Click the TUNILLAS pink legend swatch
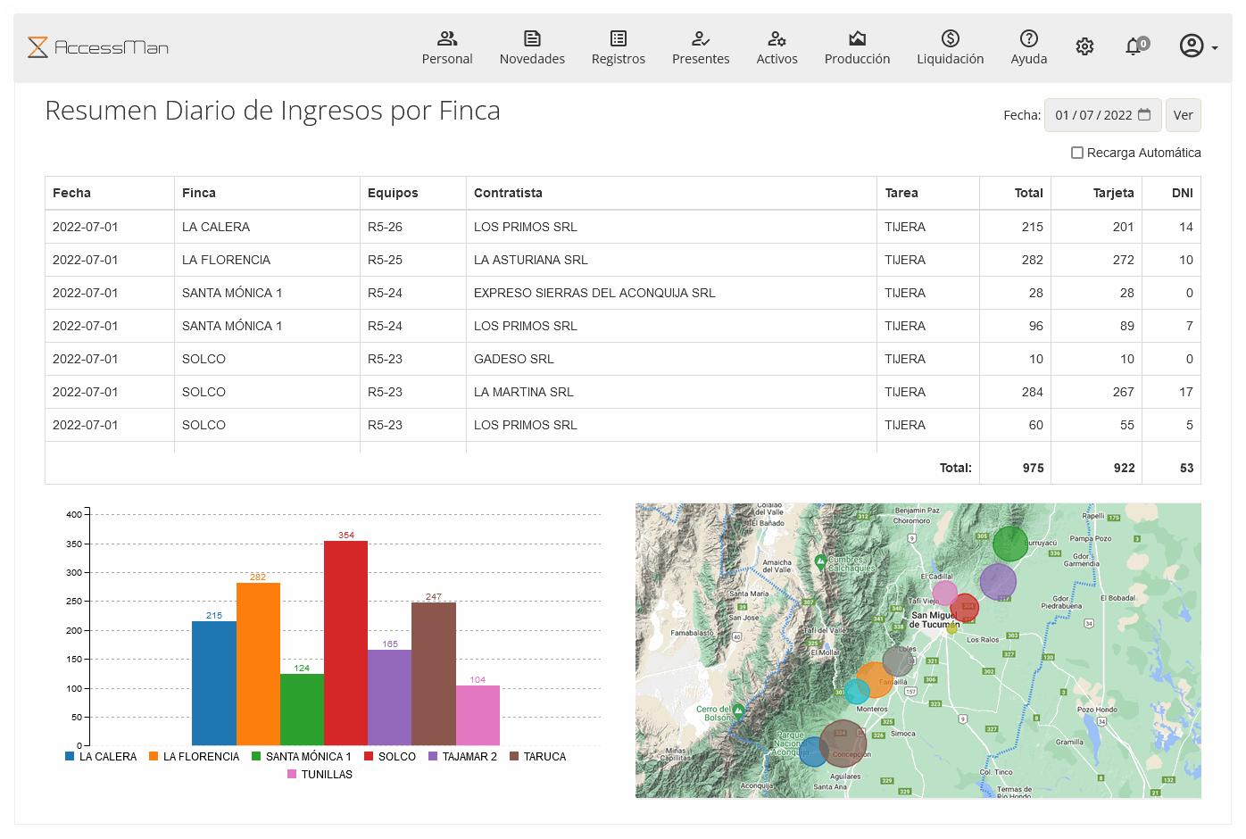Screen dimensions: 1246x839 [x=292, y=774]
